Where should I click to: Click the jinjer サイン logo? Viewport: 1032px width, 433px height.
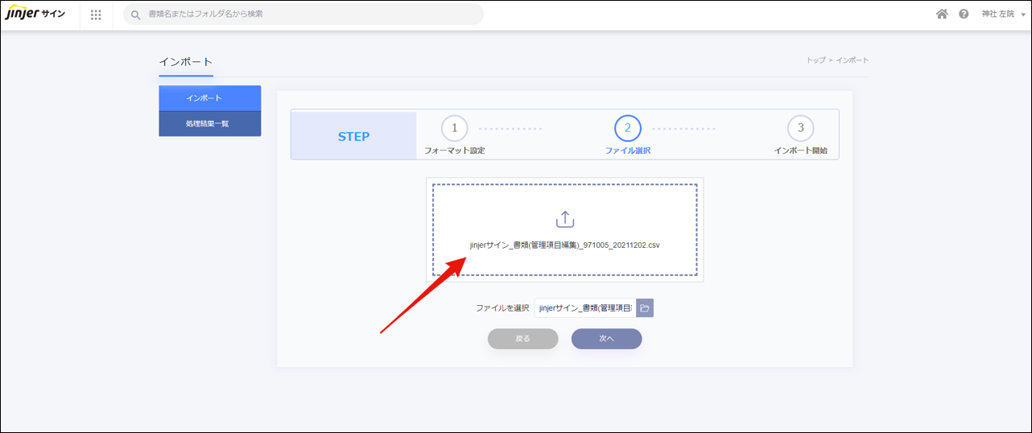[x=35, y=14]
